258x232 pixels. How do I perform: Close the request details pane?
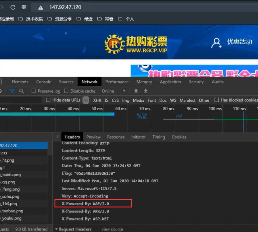click(57, 137)
